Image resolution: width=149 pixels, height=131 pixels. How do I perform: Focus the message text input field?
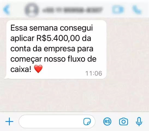point(57,121)
